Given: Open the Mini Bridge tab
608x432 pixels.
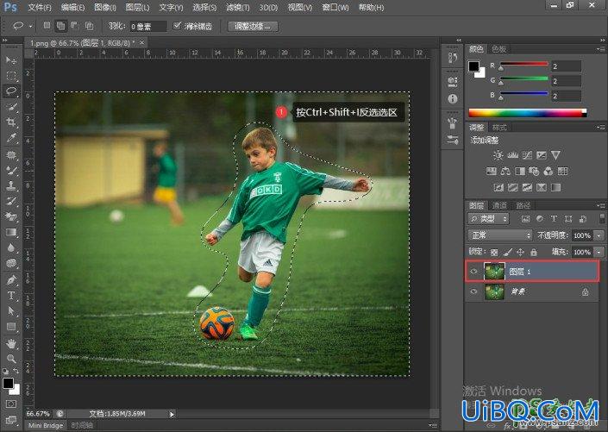Looking at the screenshot, I should (x=46, y=425).
